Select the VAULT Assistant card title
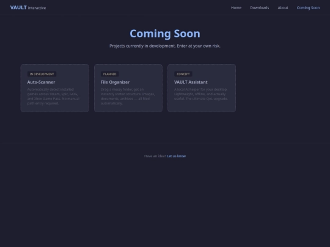Screen dimensions: 330x247 [191, 82]
